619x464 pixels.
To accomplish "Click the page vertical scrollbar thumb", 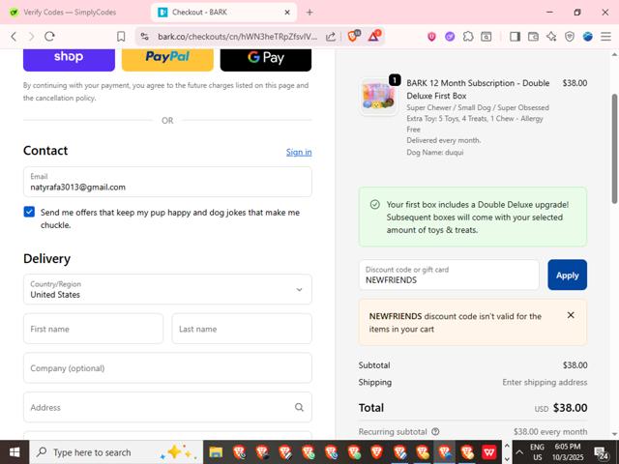I will click(x=614, y=148).
